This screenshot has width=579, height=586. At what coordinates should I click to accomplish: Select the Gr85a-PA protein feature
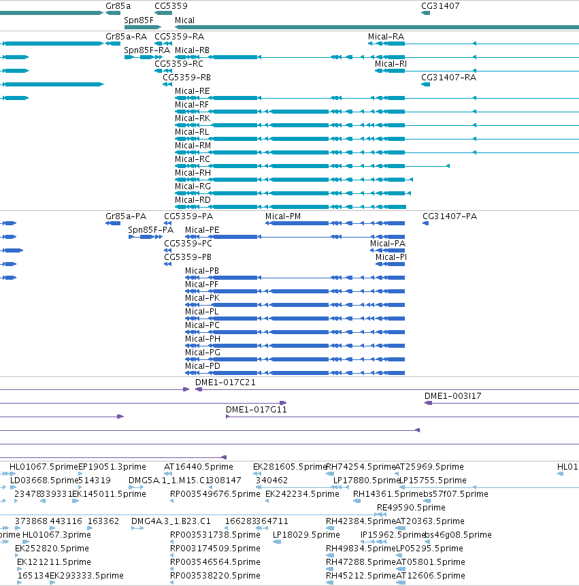pos(113,223)
